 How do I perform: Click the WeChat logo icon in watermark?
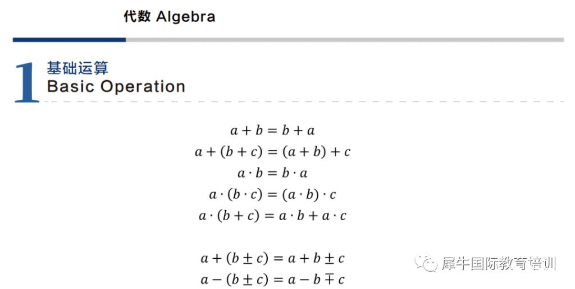point(426,263)
